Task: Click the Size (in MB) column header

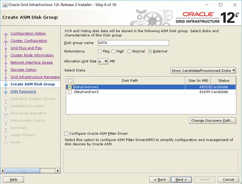Action: [198, 81]
